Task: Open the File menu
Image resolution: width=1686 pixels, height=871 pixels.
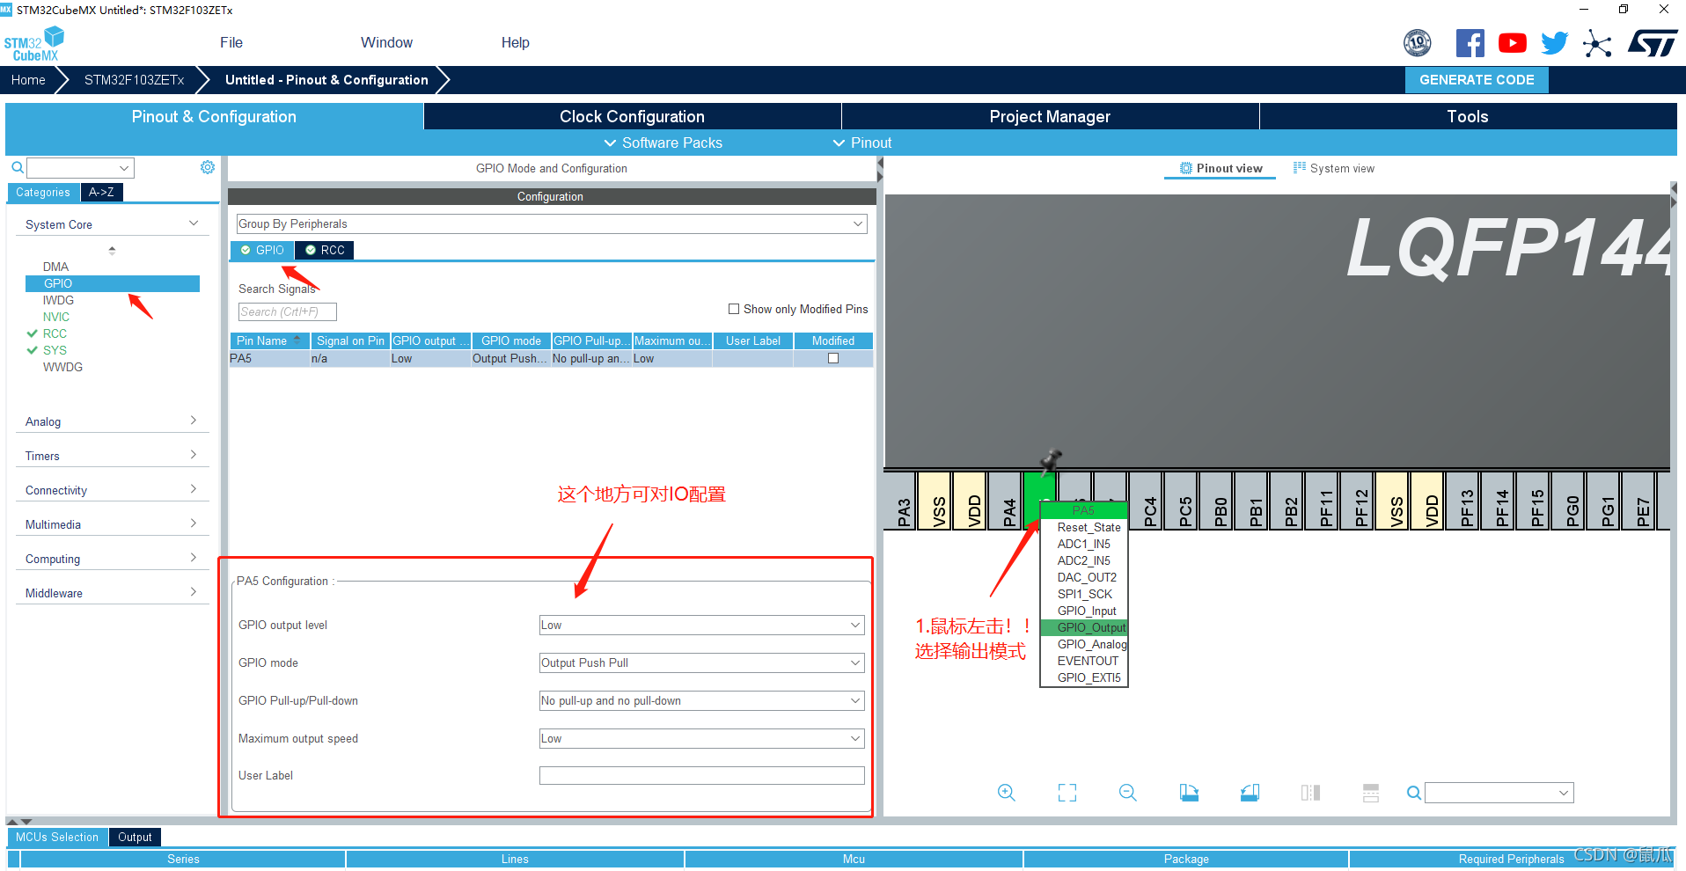Action: coord(231,42)
